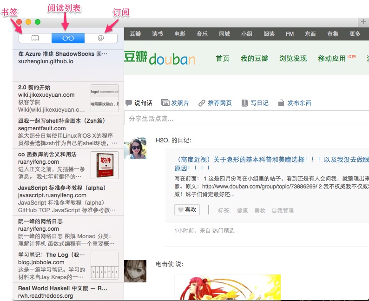This screenshot has height=301, width=369.
Task: Toggle the 喜欢 like button
Action: (x=187, y=210)
